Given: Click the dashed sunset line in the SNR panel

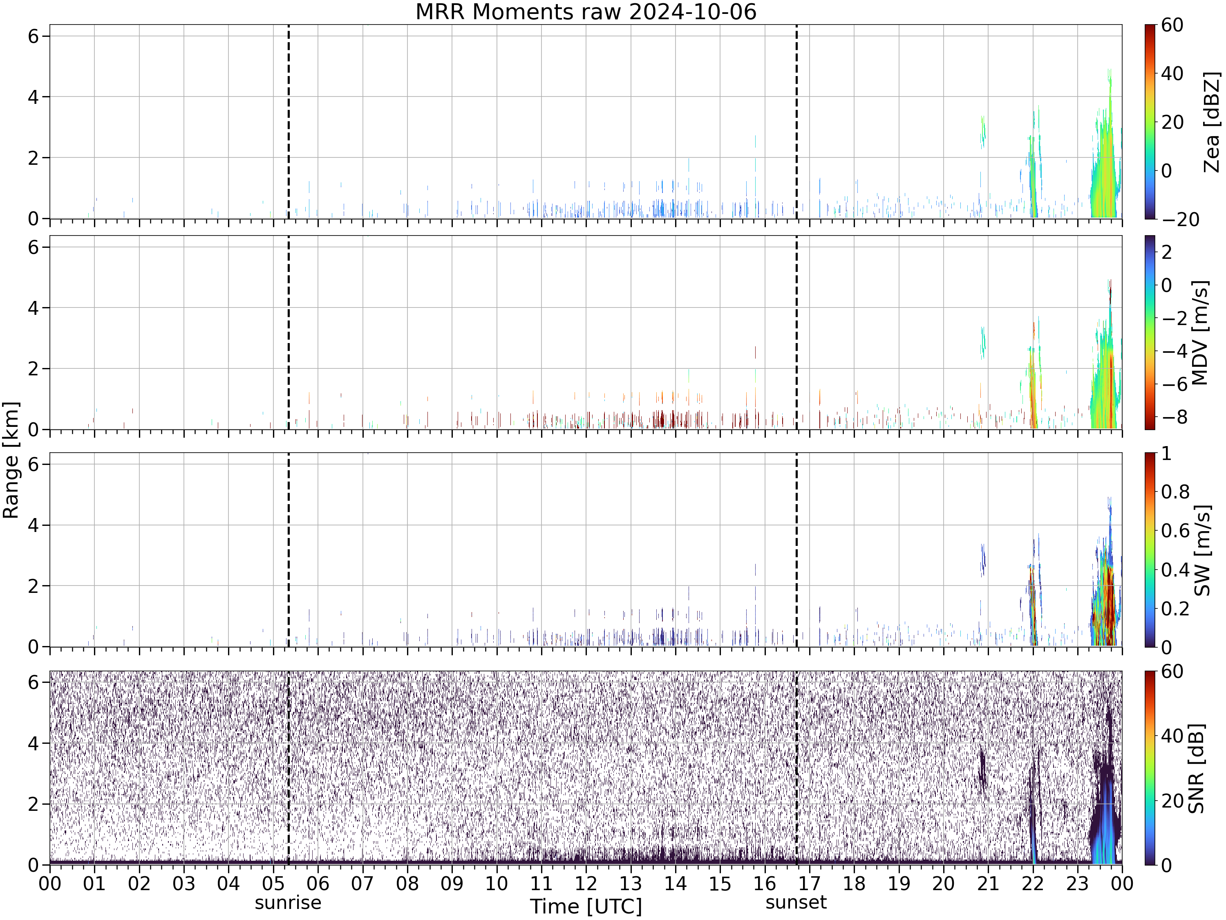Looking at the screenshot, I should click(796, 767).
